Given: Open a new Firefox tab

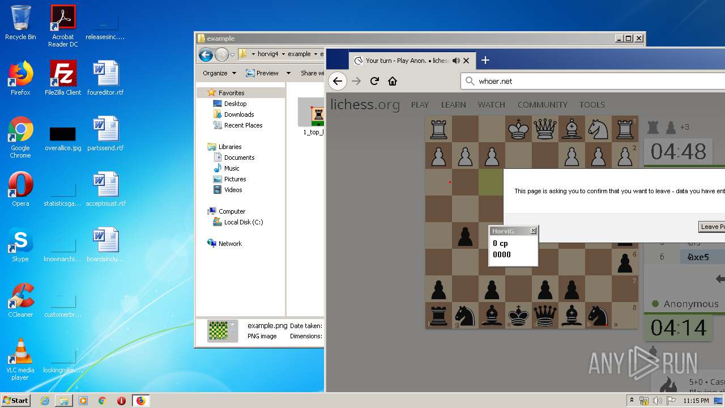Looking at the screenshot, I should (485, 60).
